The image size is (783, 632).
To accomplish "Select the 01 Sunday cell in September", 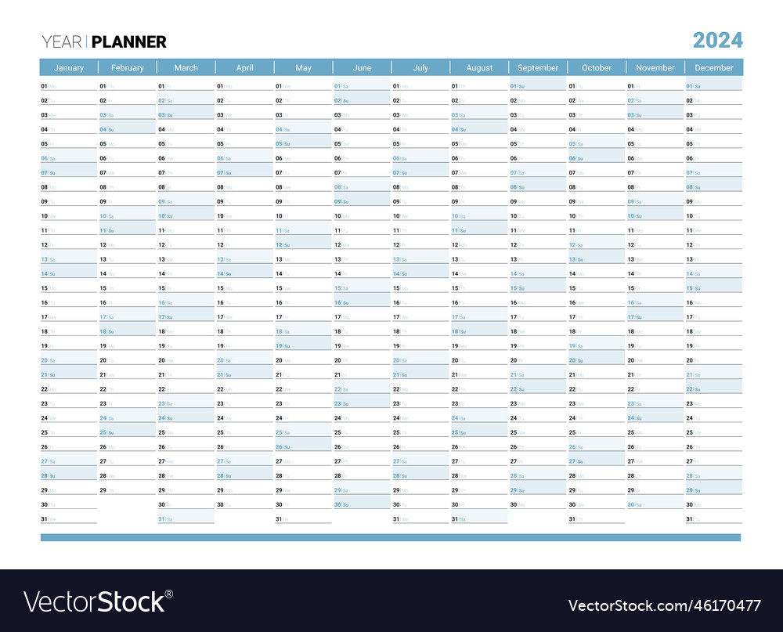I will click(538, 85).
